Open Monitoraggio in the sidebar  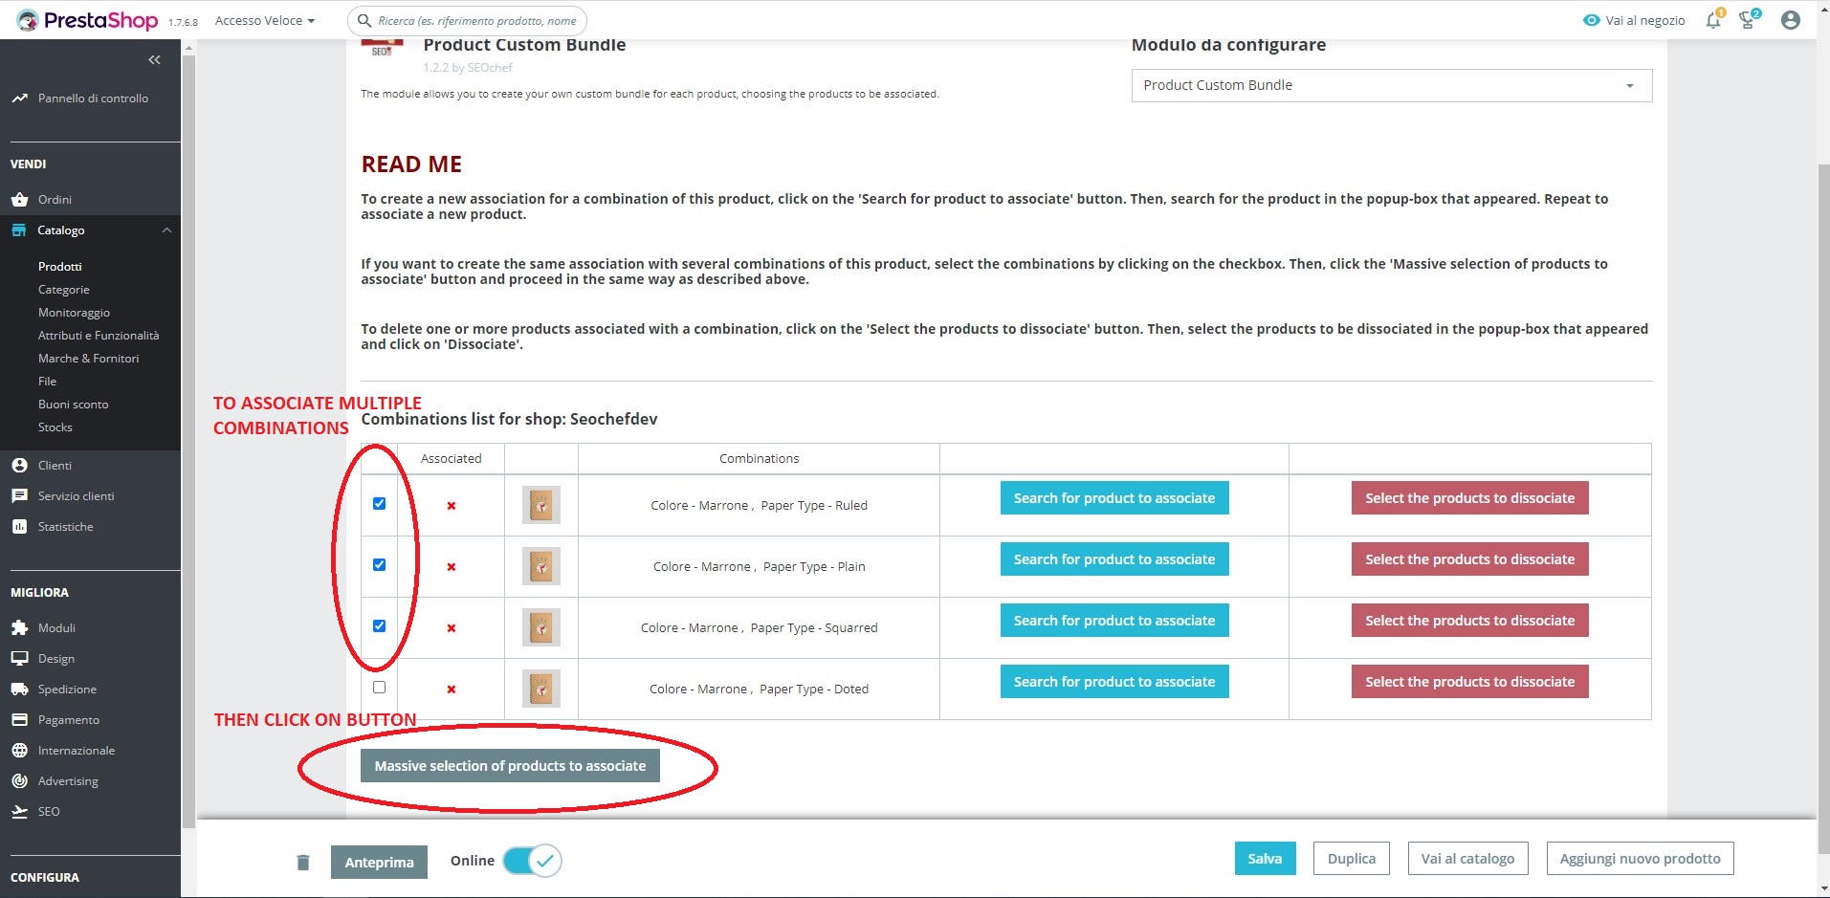tap(74, 313)
